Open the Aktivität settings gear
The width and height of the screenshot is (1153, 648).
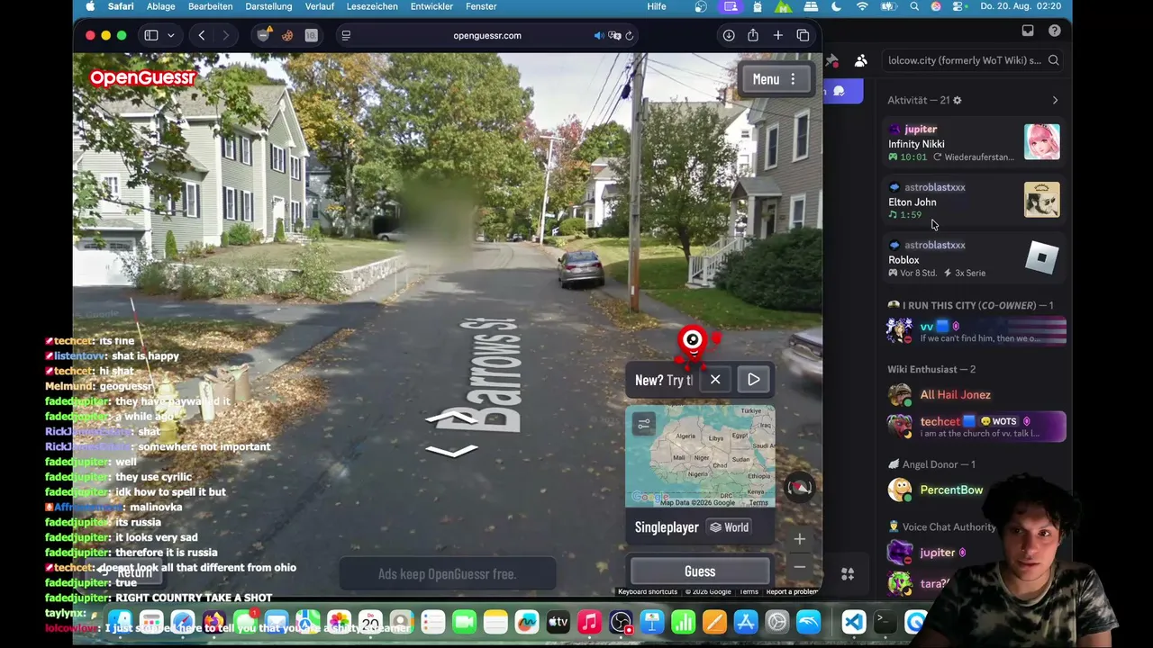pyautogui.click(x=957, y=100)
